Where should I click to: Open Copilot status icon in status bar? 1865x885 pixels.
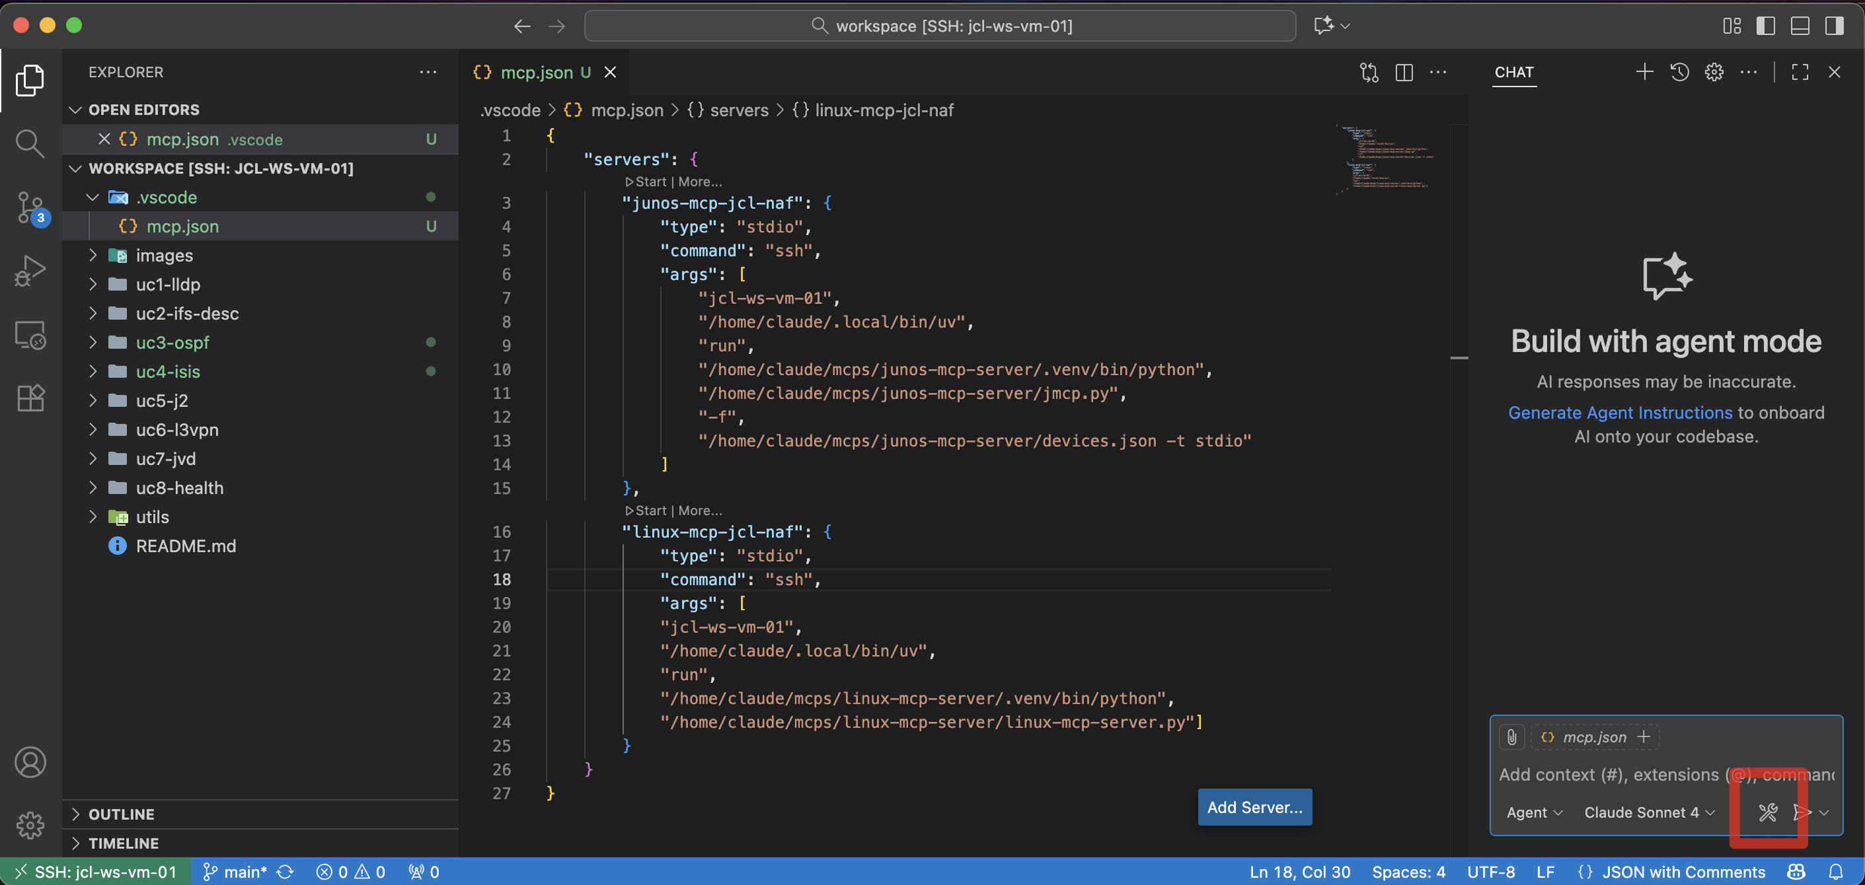1796,871
